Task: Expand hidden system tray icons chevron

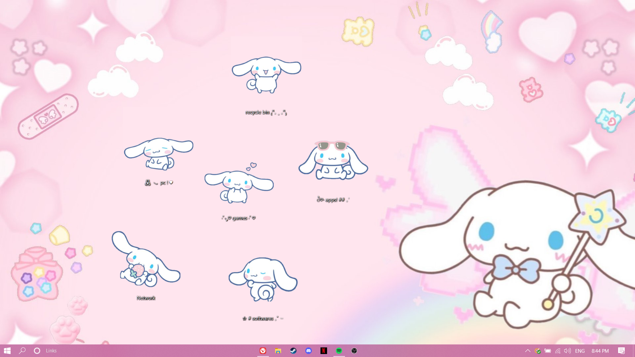Action: [x=528, y=351]
